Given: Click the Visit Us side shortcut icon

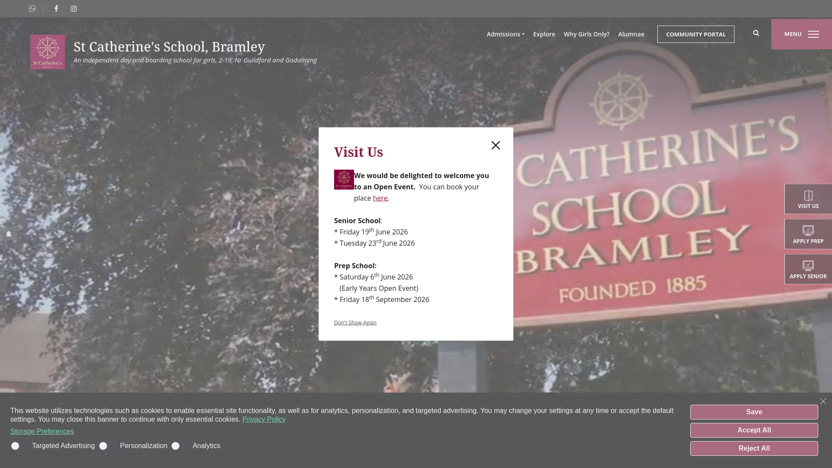Looking at the screenshot, I should pos(808,199).
